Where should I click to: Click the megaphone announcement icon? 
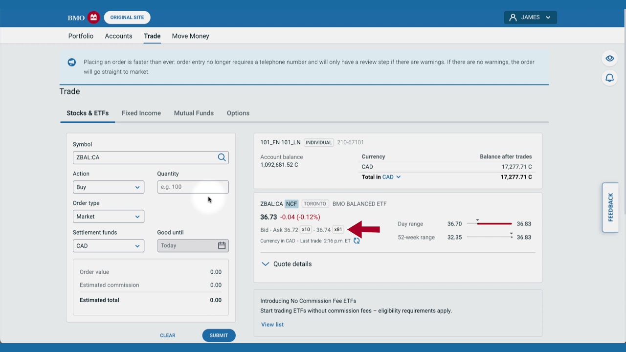[x=72, y=63]
